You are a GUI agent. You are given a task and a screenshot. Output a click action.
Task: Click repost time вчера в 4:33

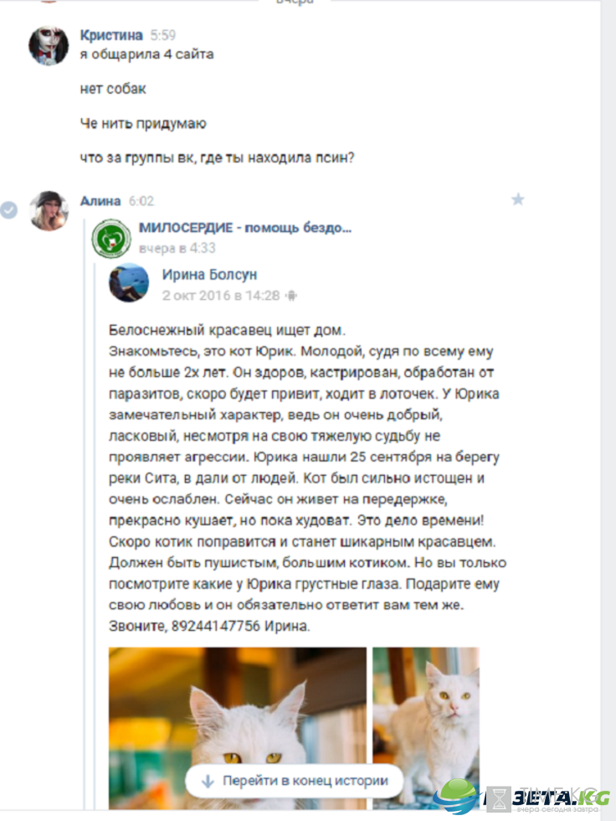point(177,248)
